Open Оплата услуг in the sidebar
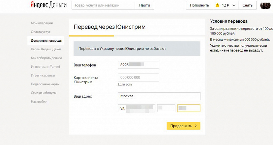Image resolution: width=273 pixels, height=145 pixels. (x=40, y=32)
